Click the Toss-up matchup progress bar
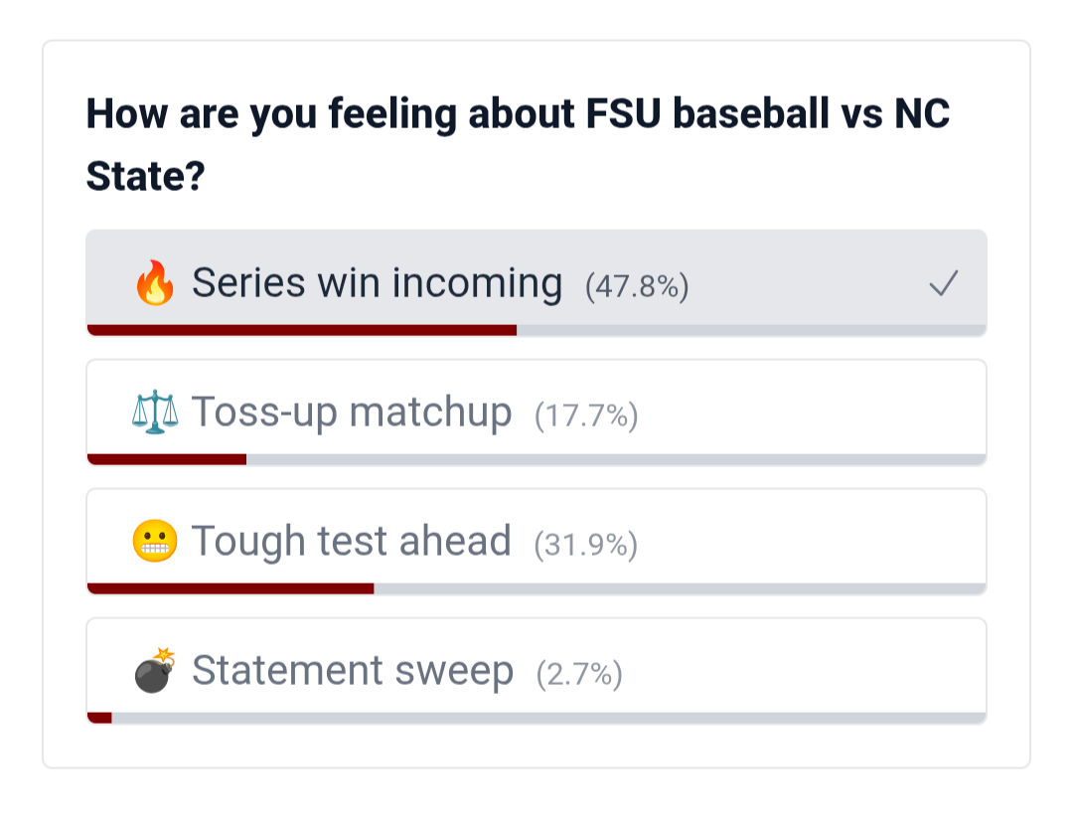 pos(536,459)
